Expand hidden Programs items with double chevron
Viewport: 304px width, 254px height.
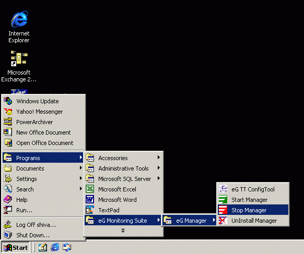coord(123,231)
